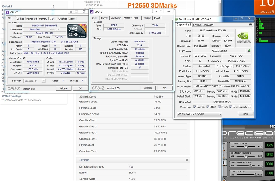
Task: Open the Caches tab in CPU-Z processor window
Action: pyautogui.click(x=20, y=19)
